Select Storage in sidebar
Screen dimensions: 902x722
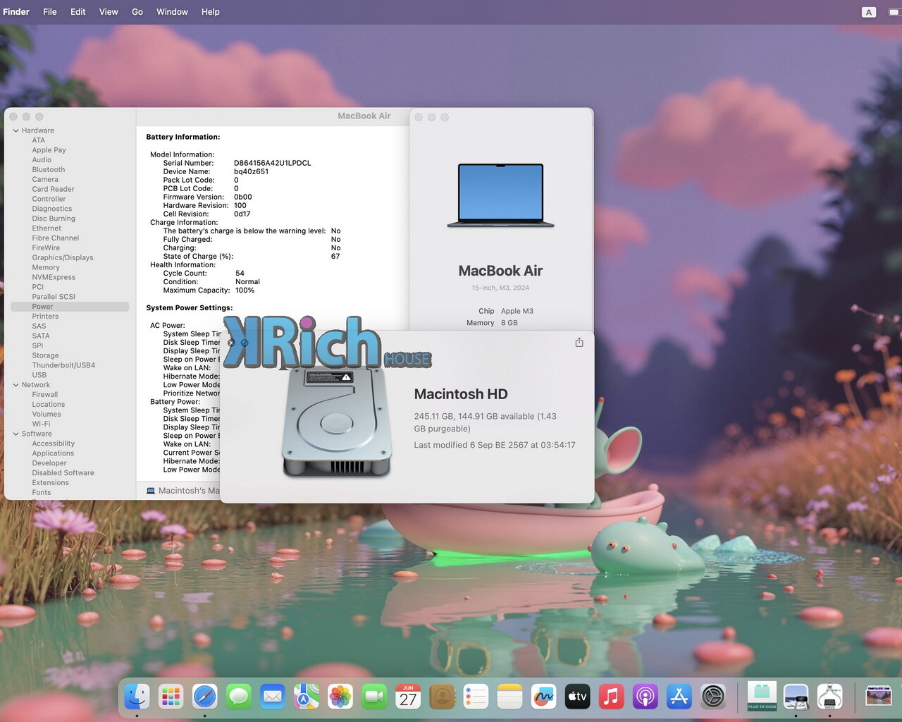45,356
